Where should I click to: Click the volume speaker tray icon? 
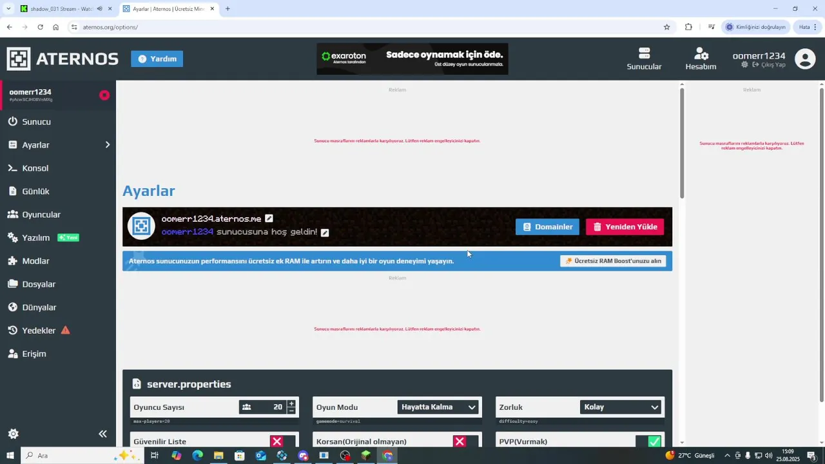click(768, 456)
